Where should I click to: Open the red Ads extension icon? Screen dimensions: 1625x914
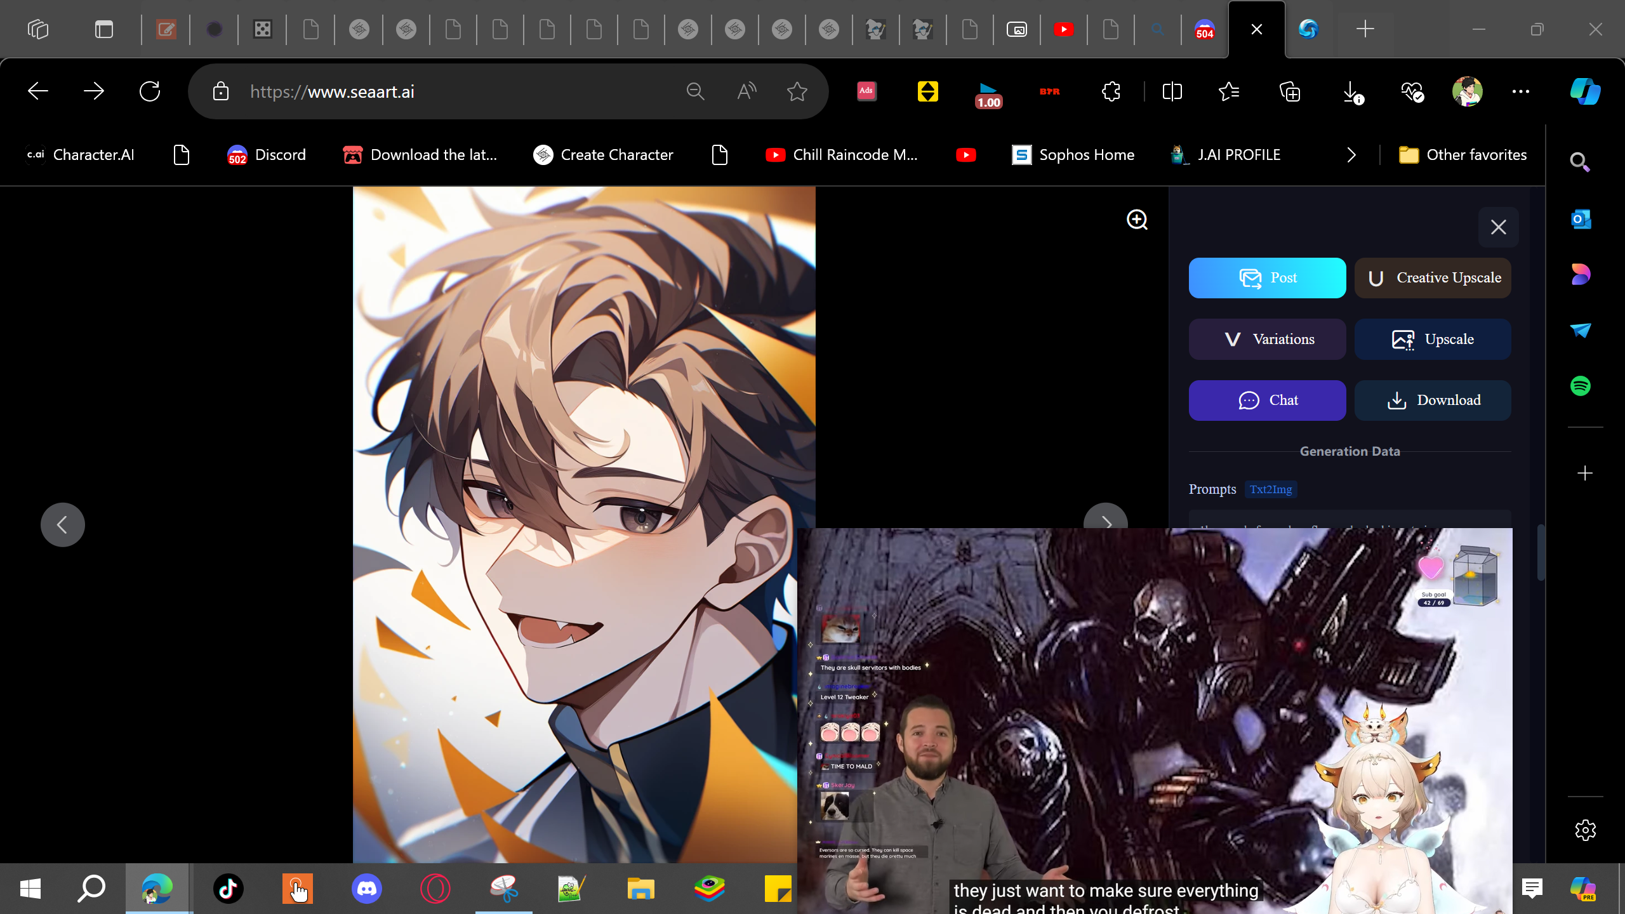click(x=866, y=91)
